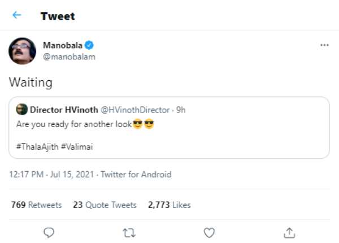View the 769 Retweets list
Viewport: 339px width, 243px height.
[x=36, y=205]
